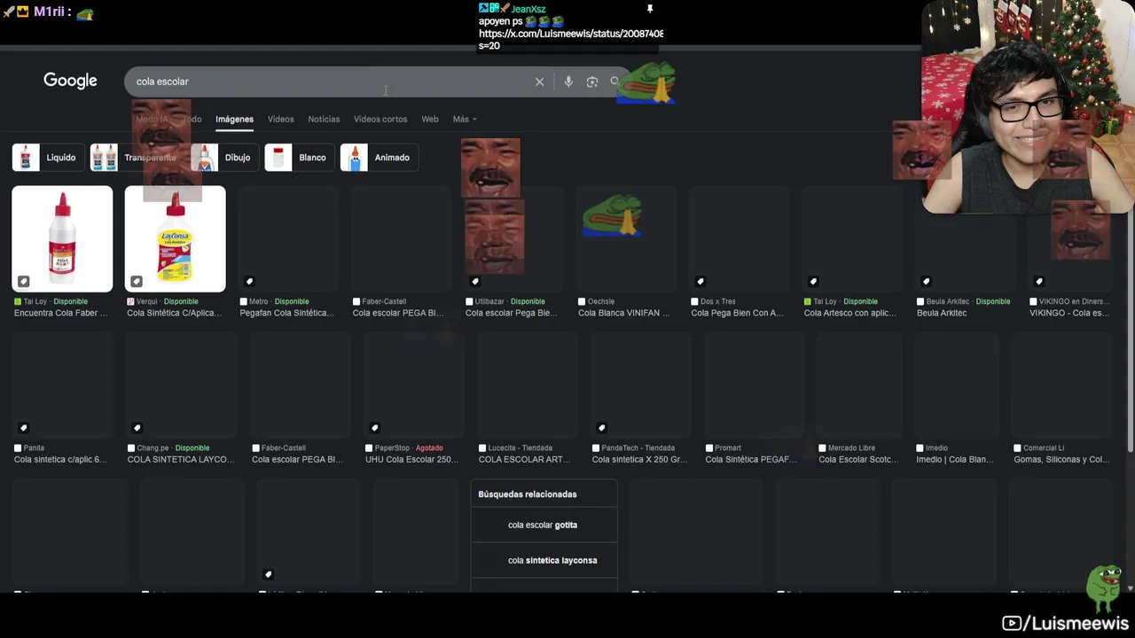1135x638 pixels.
Task: Open the Noticias tab
Action: pyautogui.click(x=324, y=119)
